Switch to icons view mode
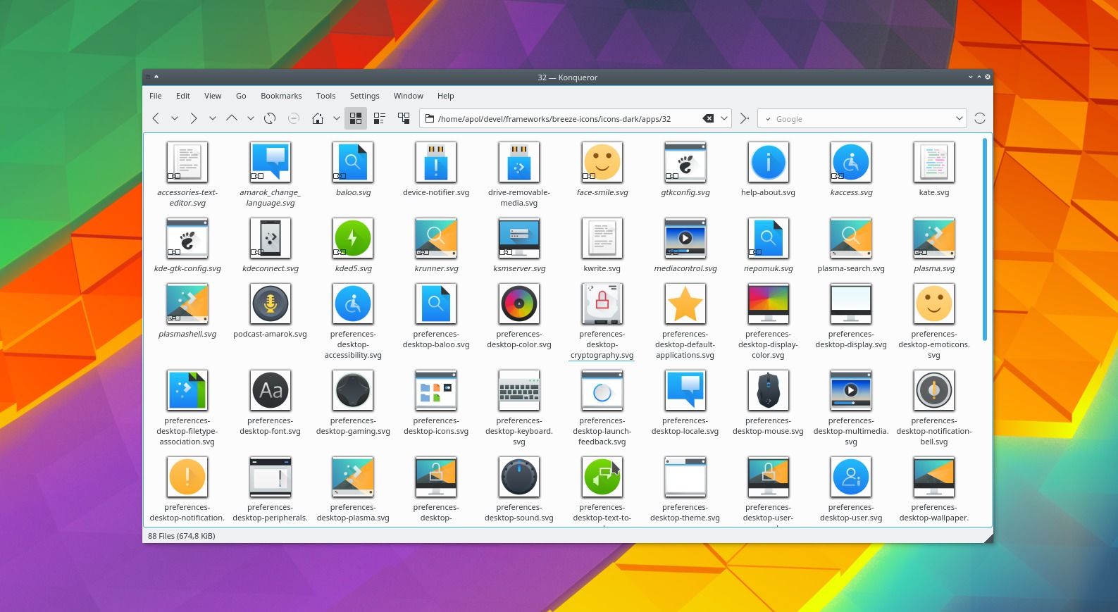The height and width of the screenshot is (612, 1118). tap(356, 118)
